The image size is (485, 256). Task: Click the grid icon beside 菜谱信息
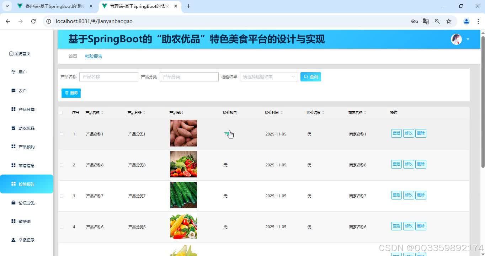pyautogui.click(x=14, y=165)
